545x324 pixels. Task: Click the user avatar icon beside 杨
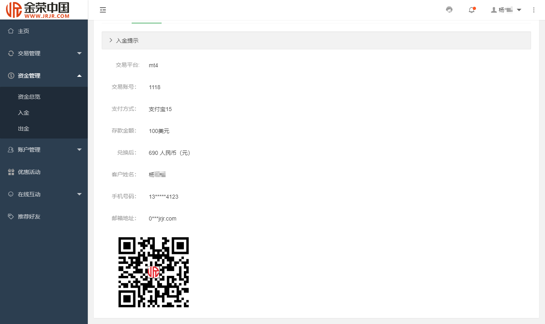click(x=494, y=10)
